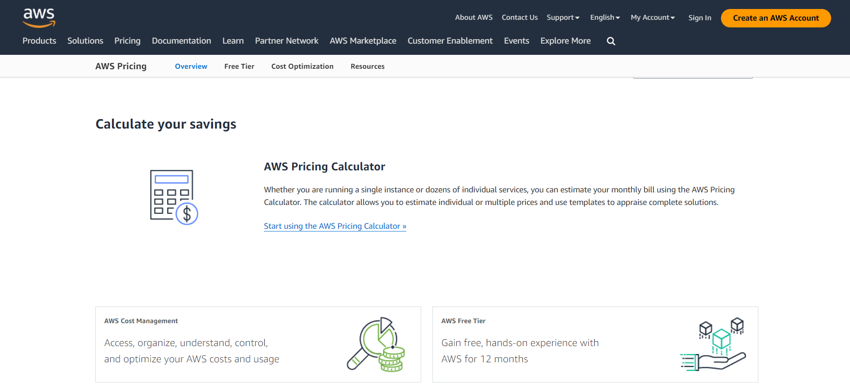The height and width of the screenshot is (387, 850).
Task: Open the AWS Cost Management card
Action: [x=258, y=345]
